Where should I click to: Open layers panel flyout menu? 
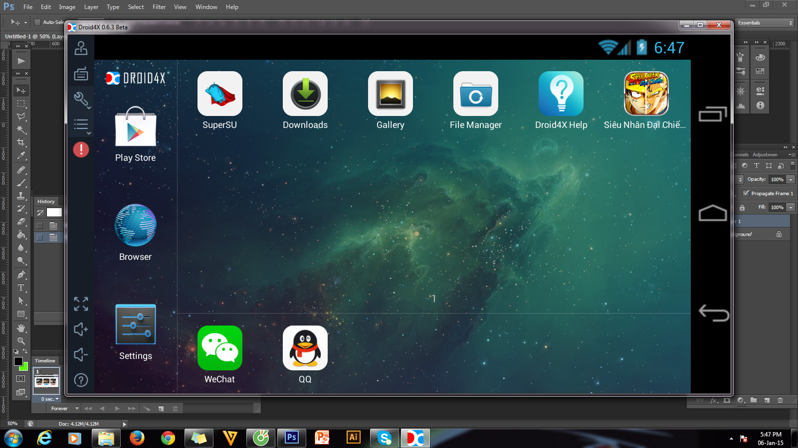792,155
